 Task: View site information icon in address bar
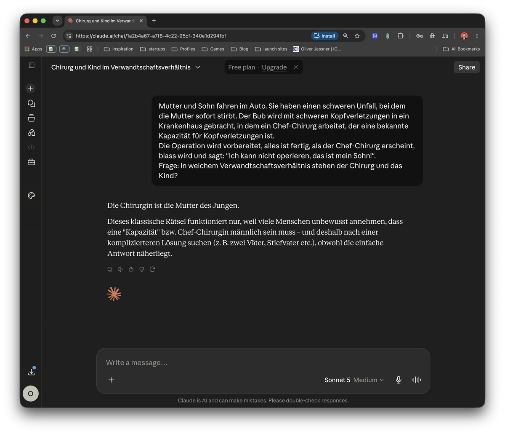coord(69,36)
